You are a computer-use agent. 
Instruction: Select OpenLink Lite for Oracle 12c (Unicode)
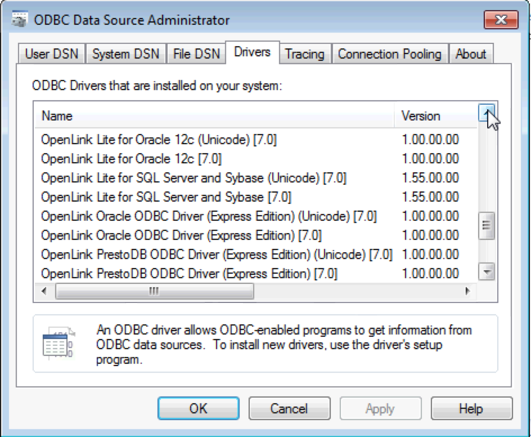click(x=159, y=139)
